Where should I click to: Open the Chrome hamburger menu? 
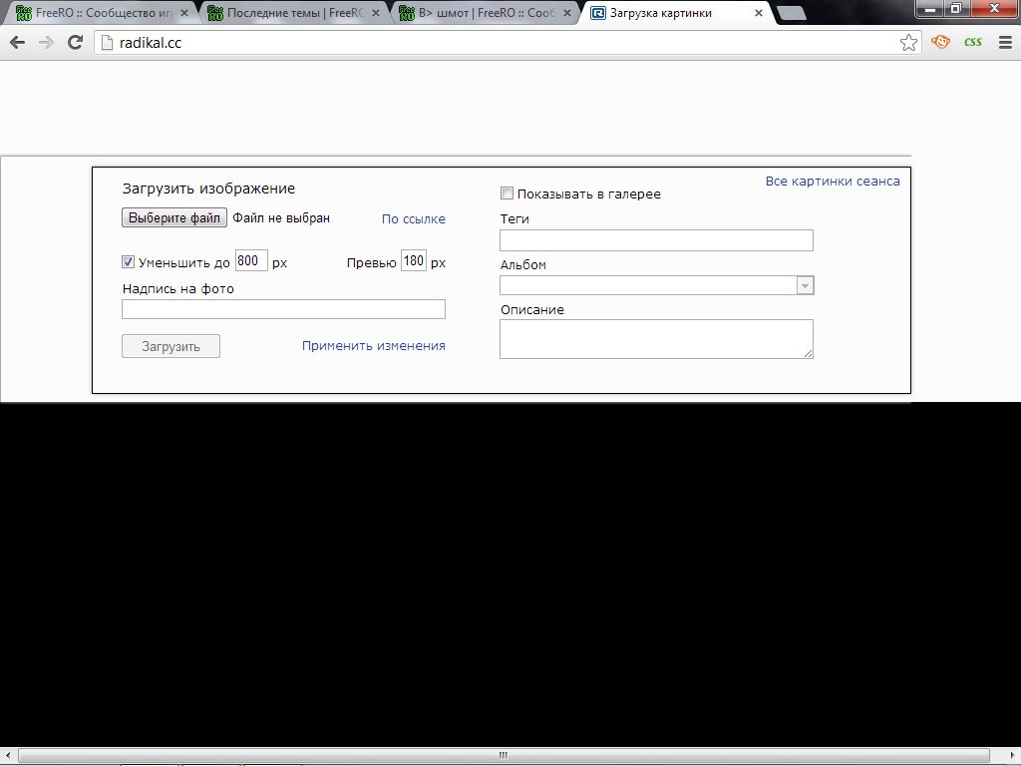pos(1005,42)
